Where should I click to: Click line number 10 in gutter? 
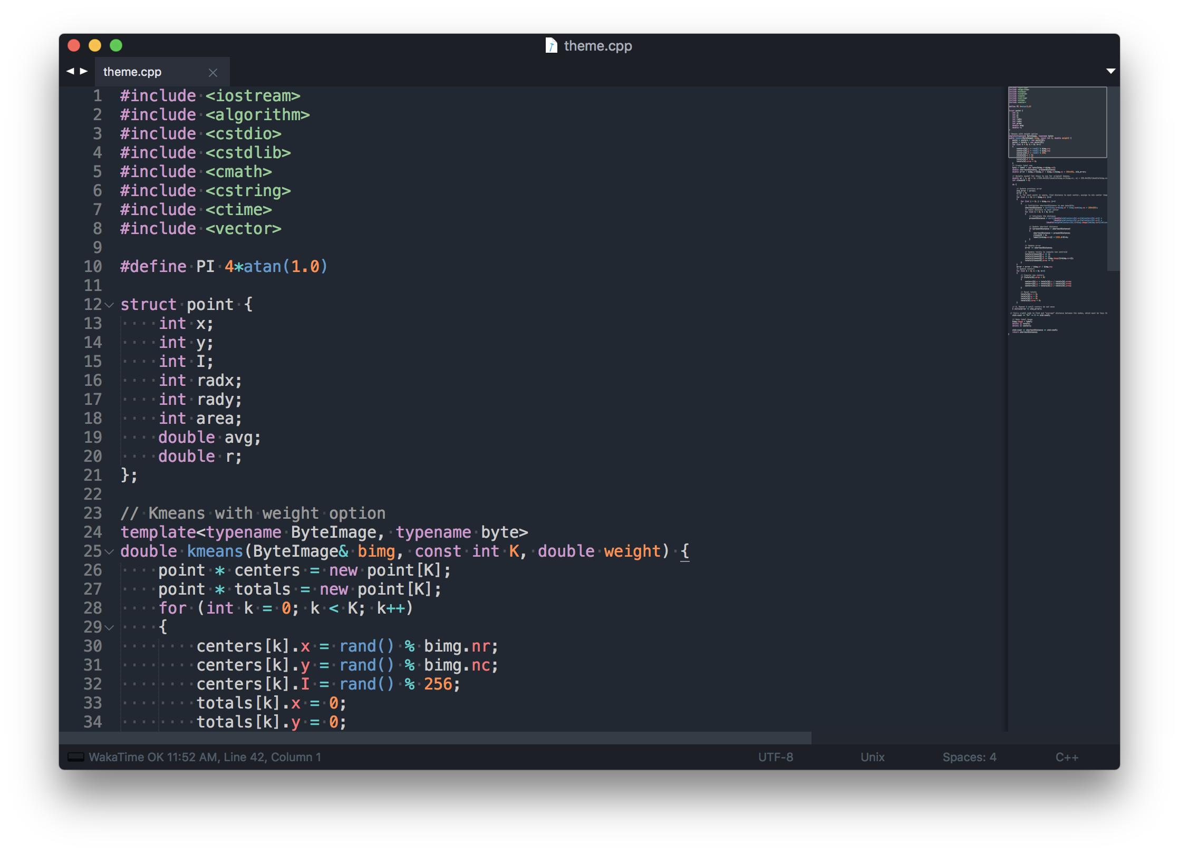tap(93, 267)
